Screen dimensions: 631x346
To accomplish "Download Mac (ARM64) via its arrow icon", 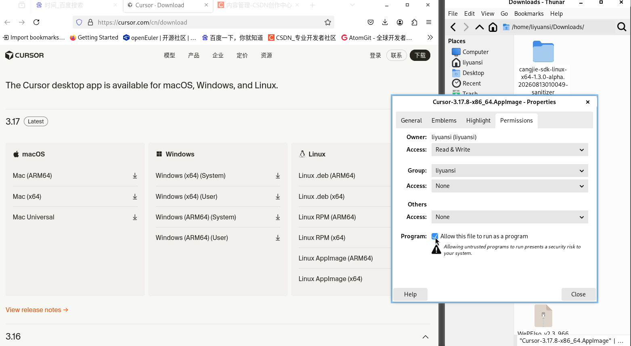I will pyautogui.click(x=135, y=176).
